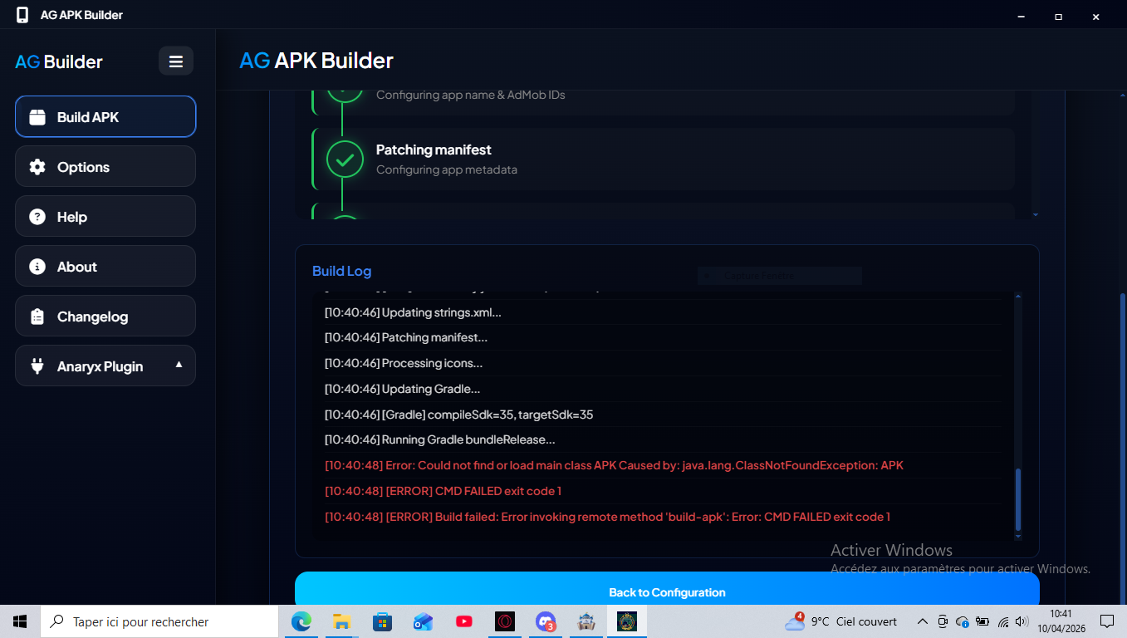
Task: Go to the Help section
Action: [x=105, y=217]
